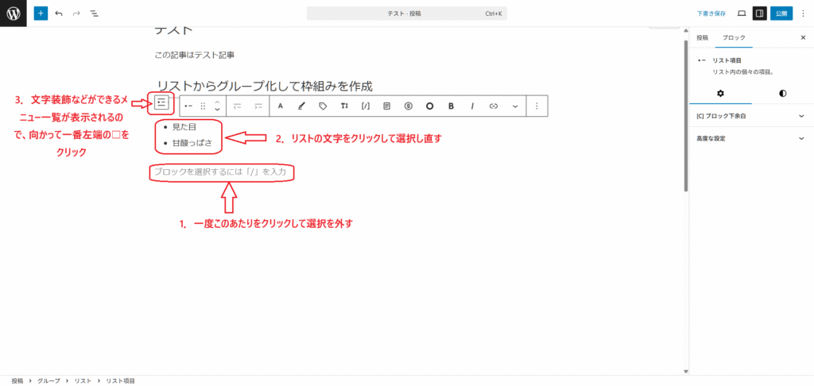Switch to the 投稿 sidebar tab

(702, 38)
